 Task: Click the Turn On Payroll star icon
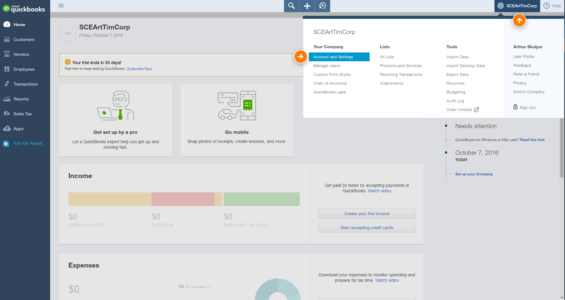tap(6, 143)
